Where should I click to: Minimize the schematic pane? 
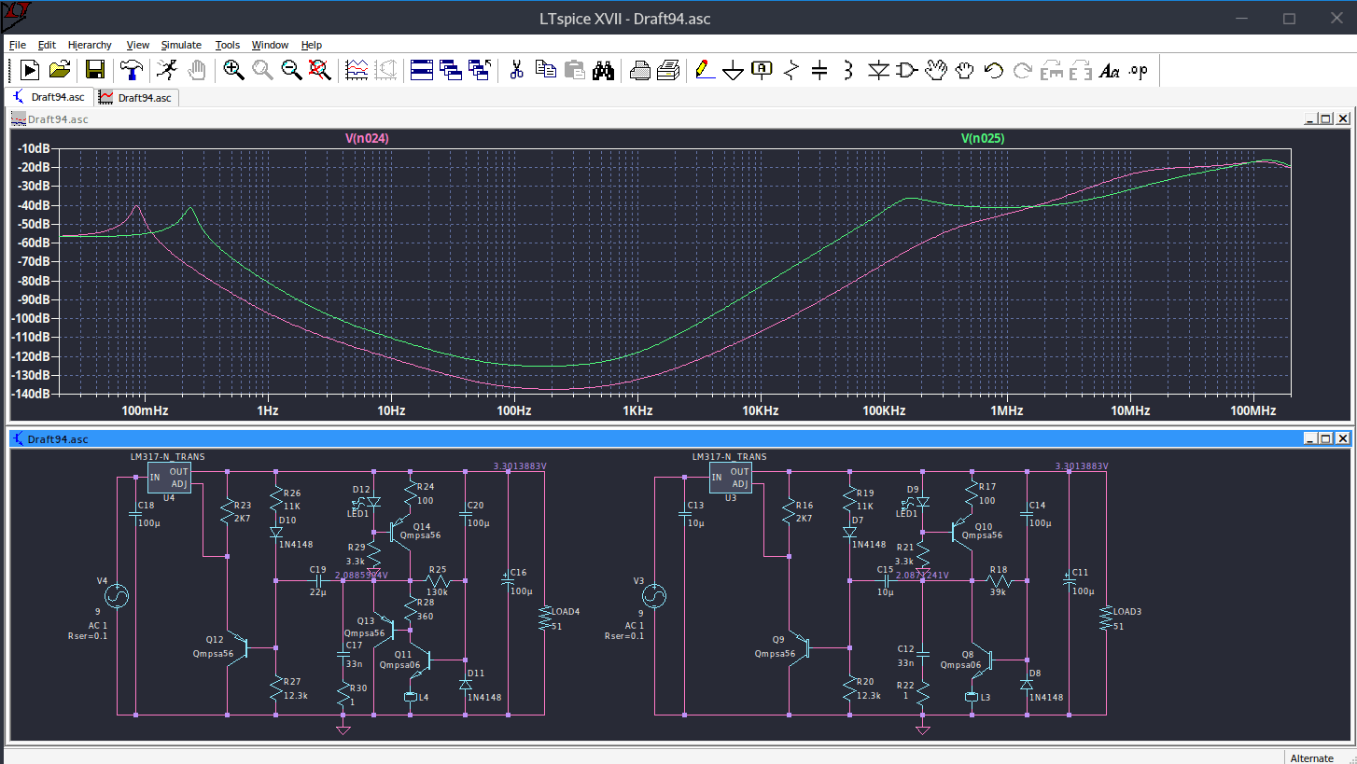click(x=1309, y=438)
